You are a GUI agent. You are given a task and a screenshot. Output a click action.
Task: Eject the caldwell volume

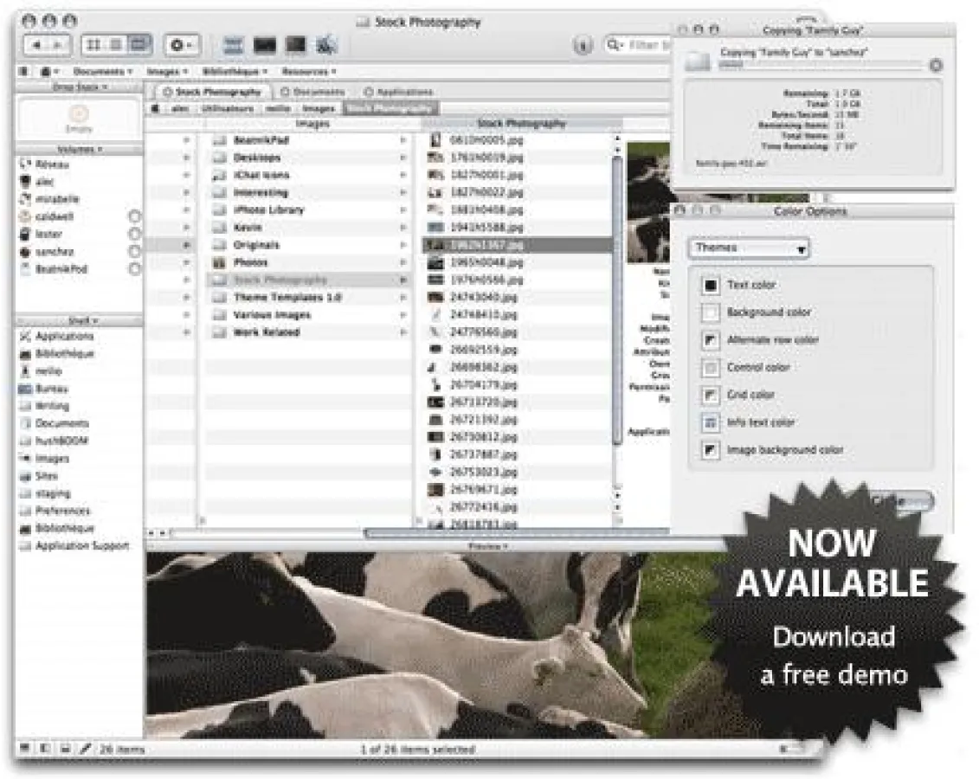pos(134,216)
